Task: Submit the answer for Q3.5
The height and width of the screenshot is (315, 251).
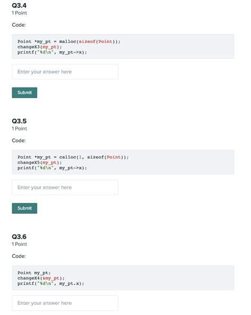Action: coord(24,208)
